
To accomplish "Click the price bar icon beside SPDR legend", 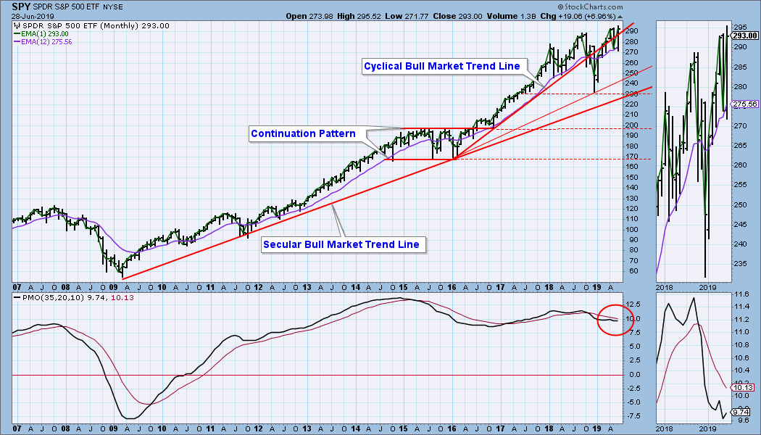I will pos(17,25).
